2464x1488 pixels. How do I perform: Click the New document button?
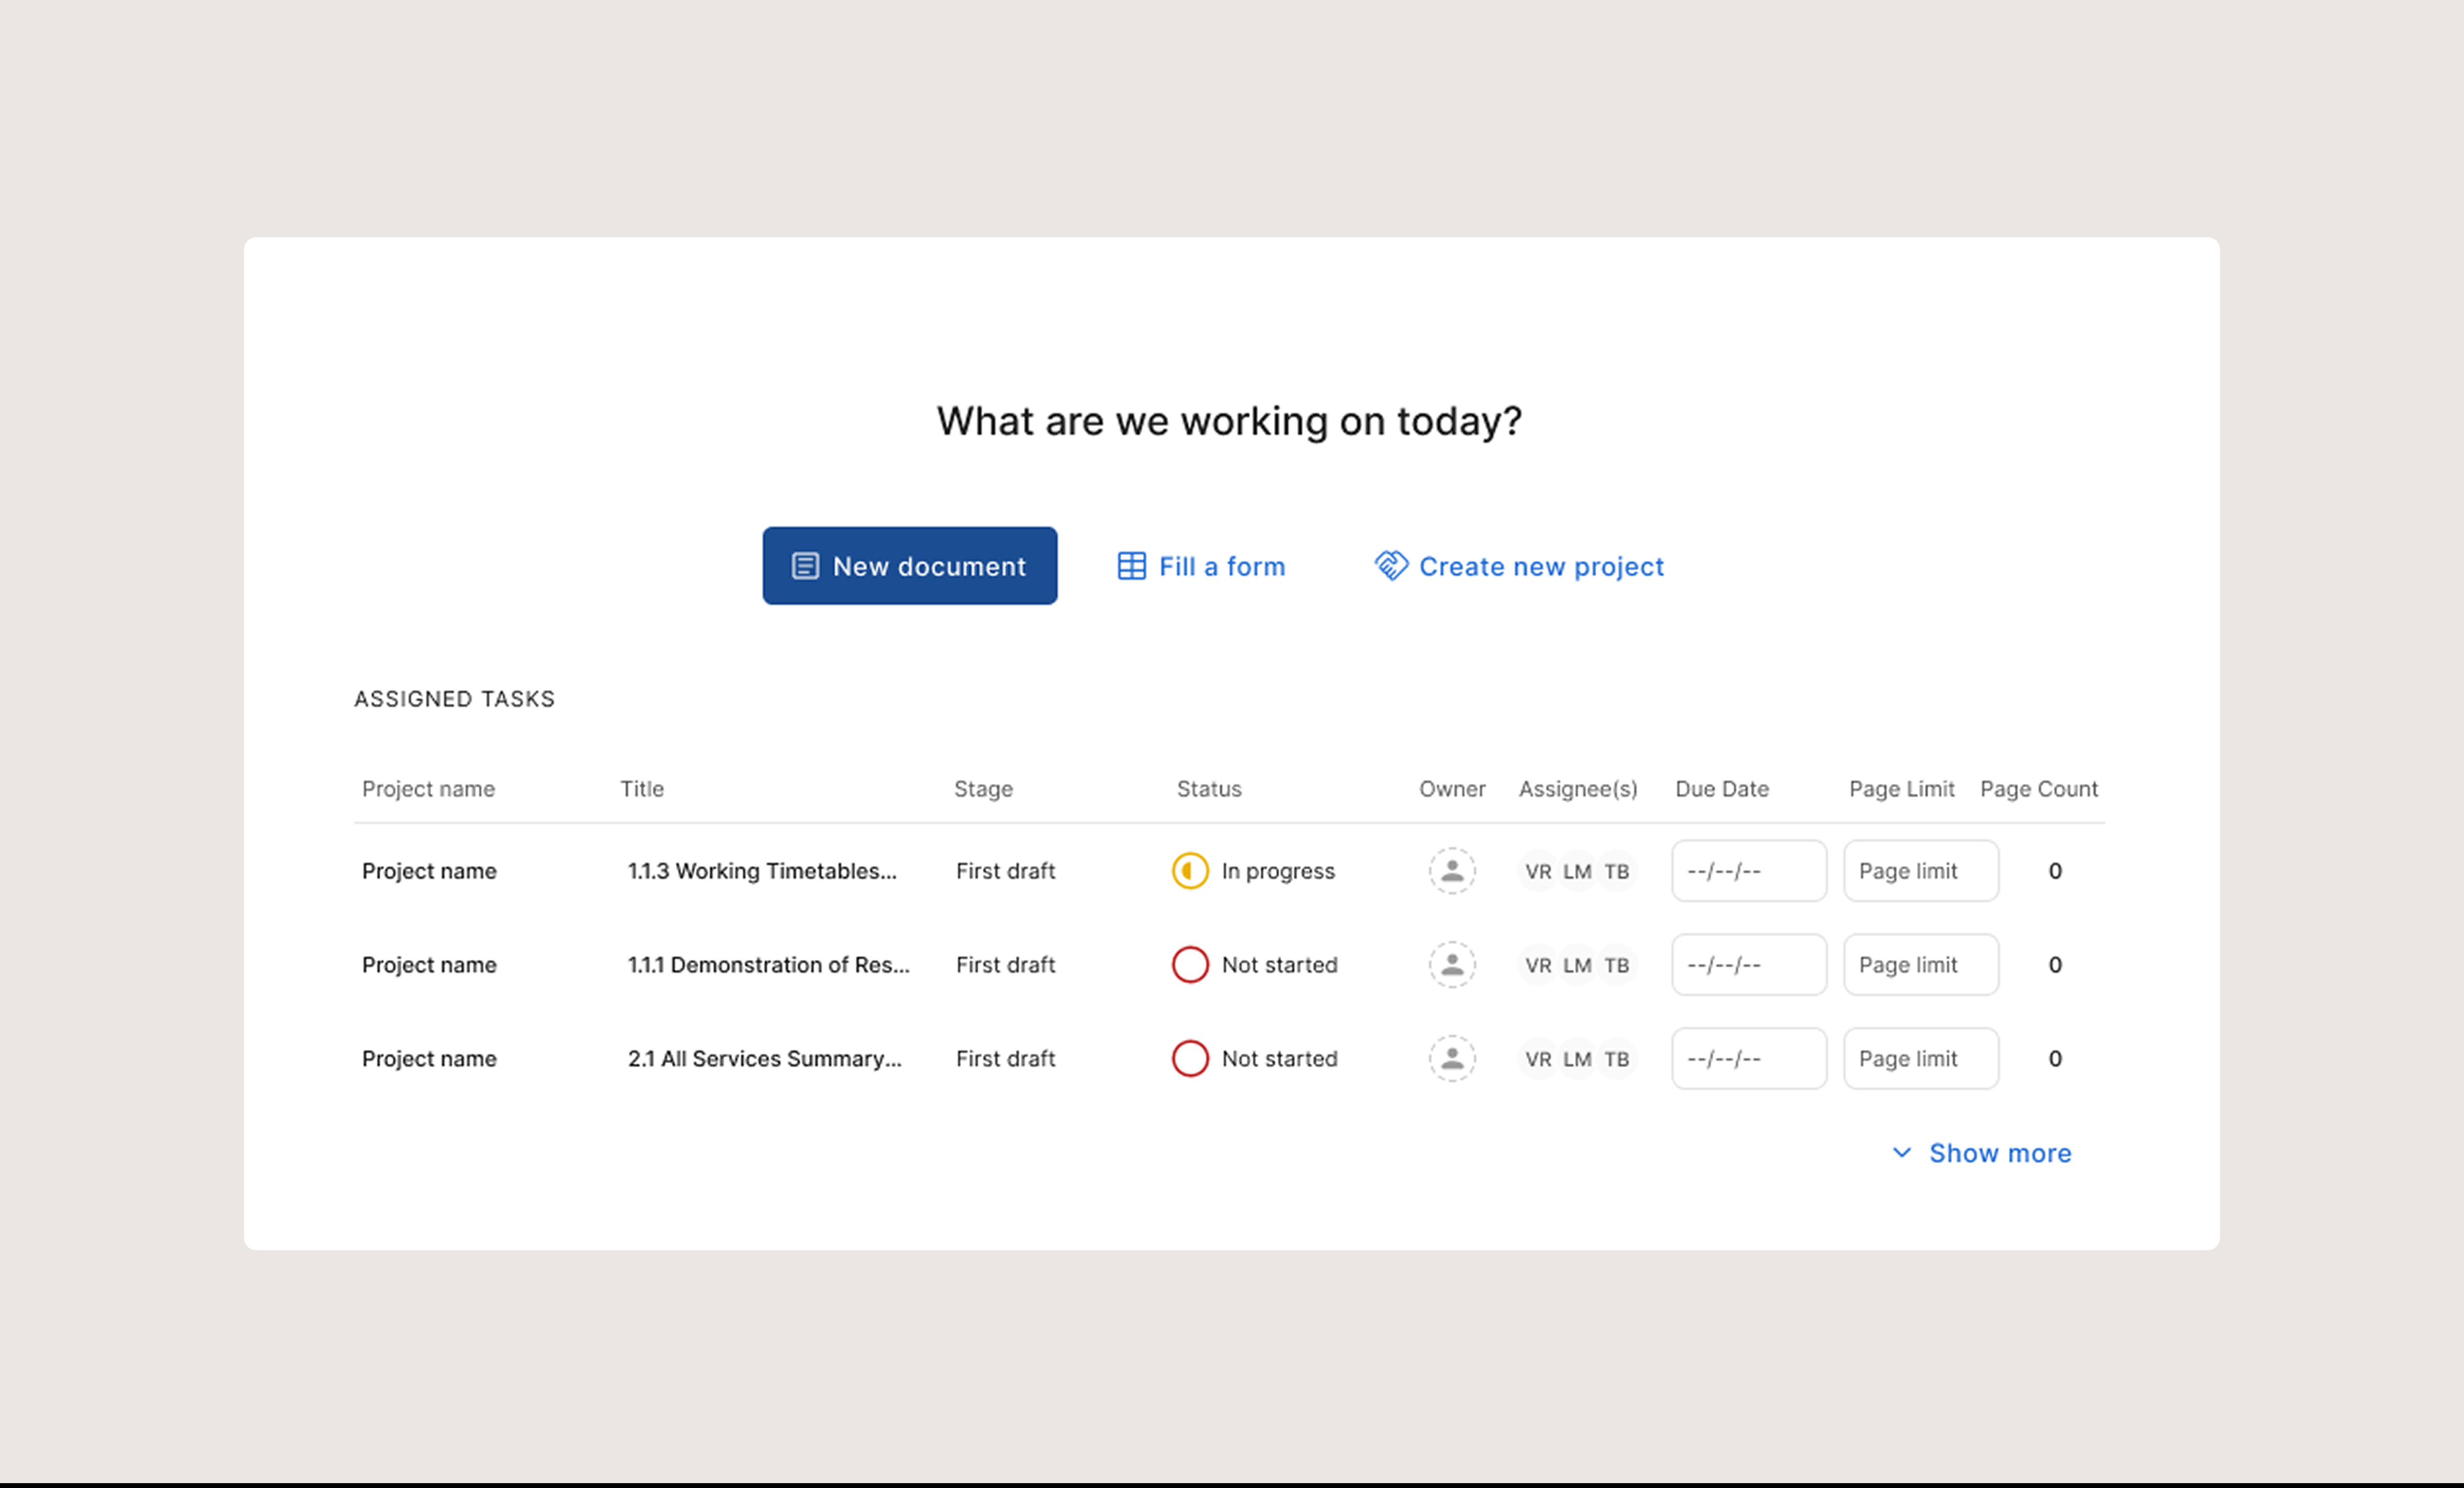coord(909,566)
